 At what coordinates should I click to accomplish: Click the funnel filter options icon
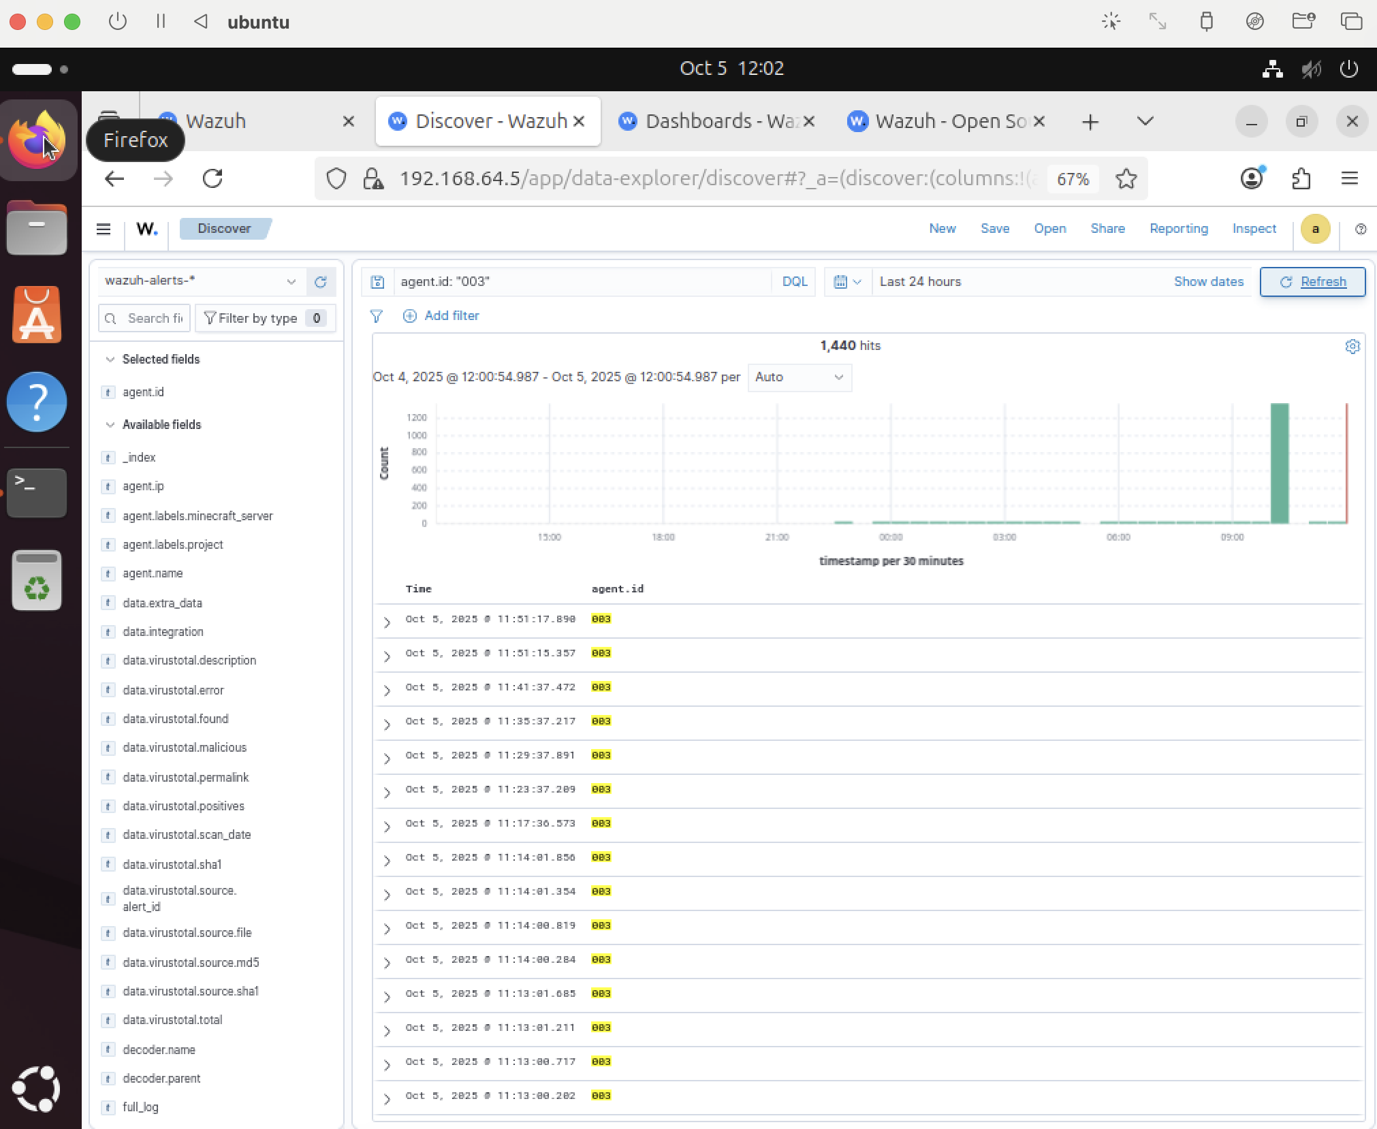click(x=376, y=316)
